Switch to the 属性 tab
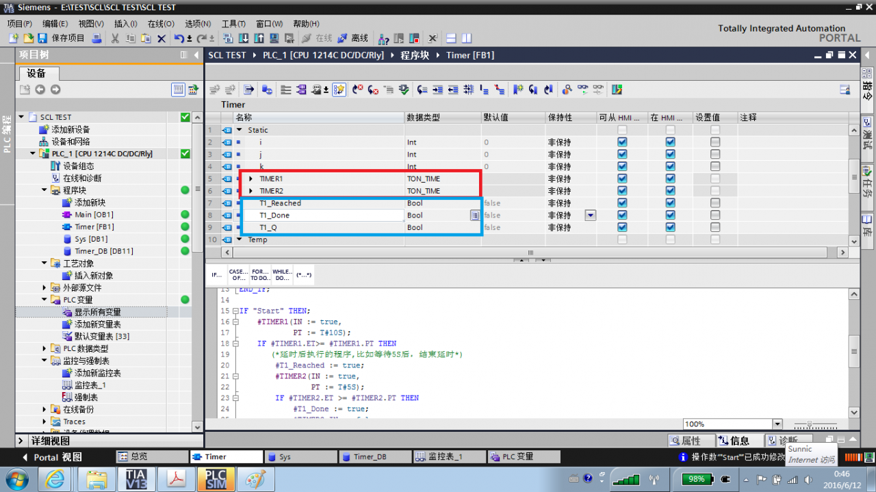 pos(691,441)
